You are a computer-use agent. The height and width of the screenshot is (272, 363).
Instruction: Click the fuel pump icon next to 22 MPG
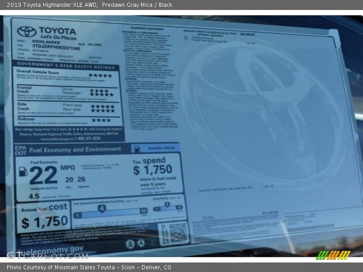coord(23,172)
